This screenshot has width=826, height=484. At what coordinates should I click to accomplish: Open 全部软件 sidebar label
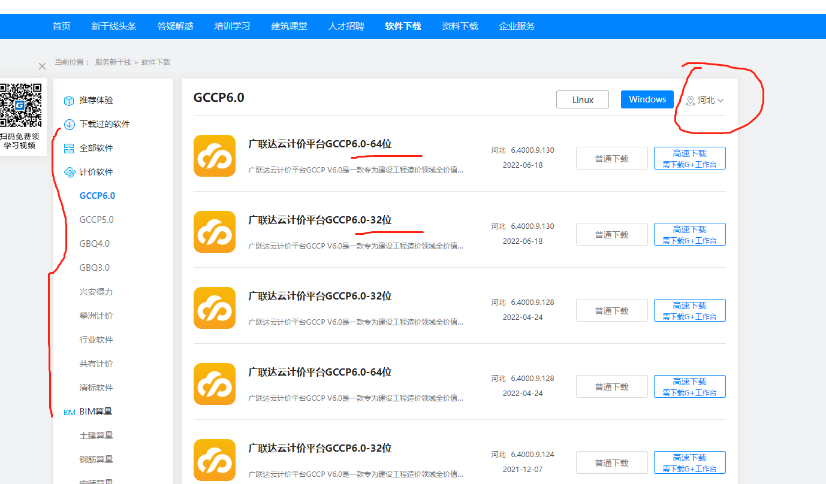96,148
